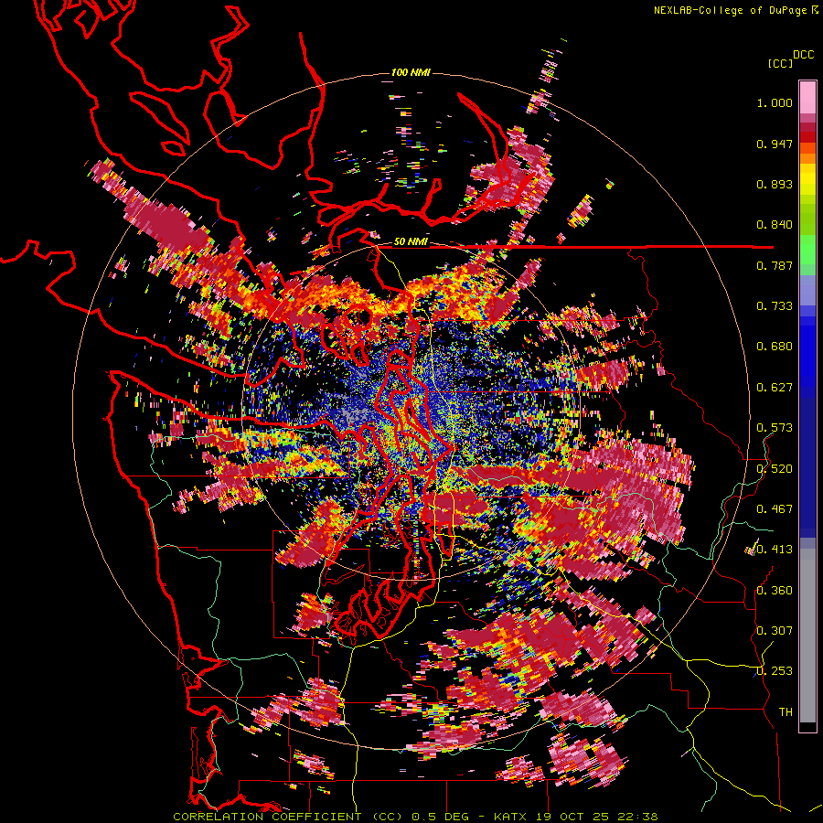The image size is (823, 823).
Task: Click the NEXLAB-College of DuPage title text
Action: (x=730, y=10)
